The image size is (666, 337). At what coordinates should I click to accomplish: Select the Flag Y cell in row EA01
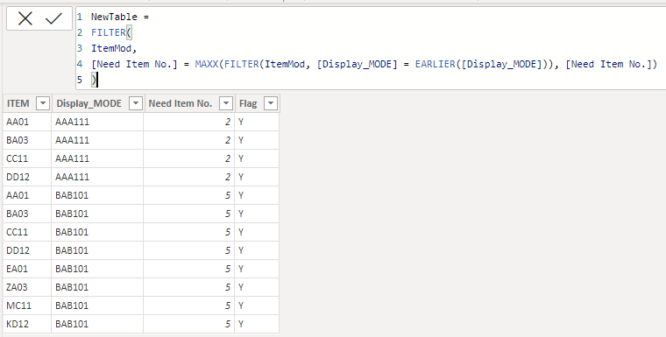click(x=257, y=269)
